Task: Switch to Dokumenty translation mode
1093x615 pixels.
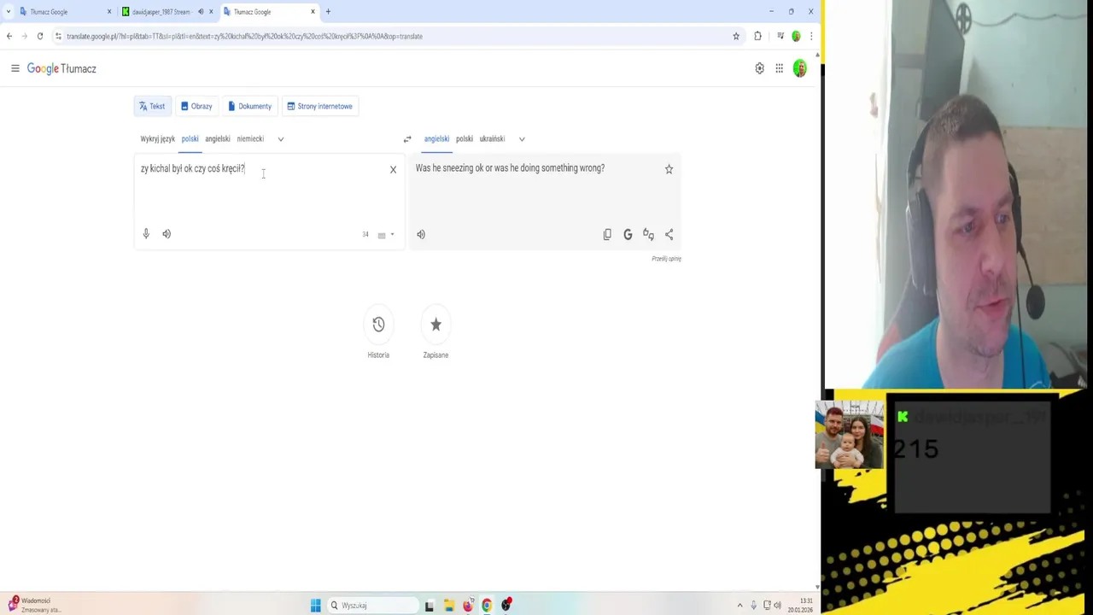Action: point(249,106)
